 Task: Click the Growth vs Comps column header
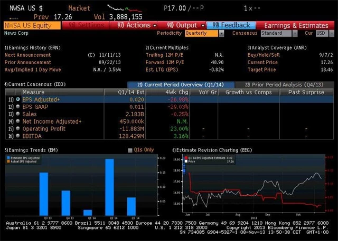click(x=249, y=92)
